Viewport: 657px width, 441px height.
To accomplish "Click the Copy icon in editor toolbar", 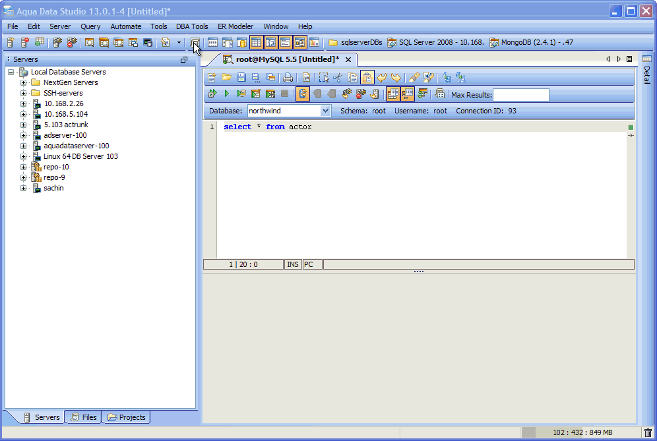I will pyautogui.click(x=352, y=78).
